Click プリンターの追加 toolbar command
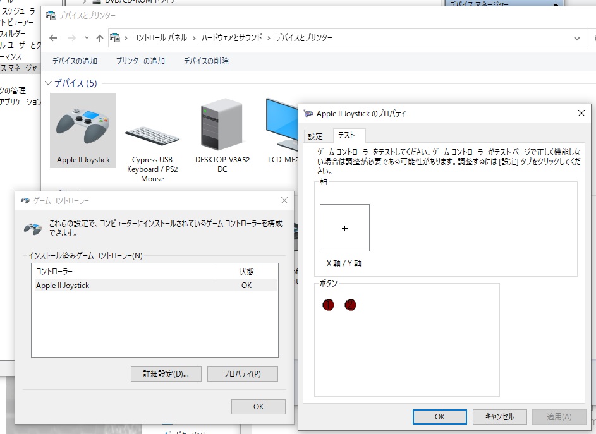596x434 pixels. [x=140, y=61]
